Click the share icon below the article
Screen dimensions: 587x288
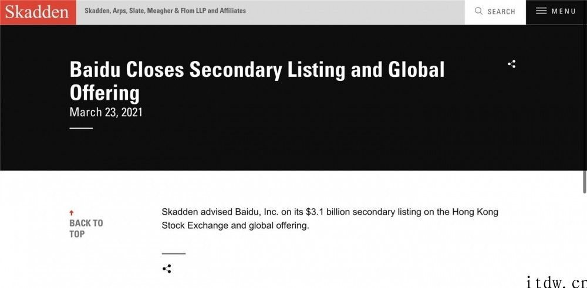pos(167,269)
